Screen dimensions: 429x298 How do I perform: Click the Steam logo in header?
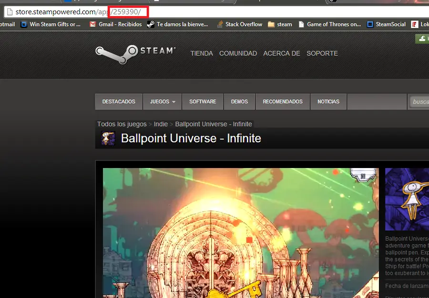click(x=135, y=54)
